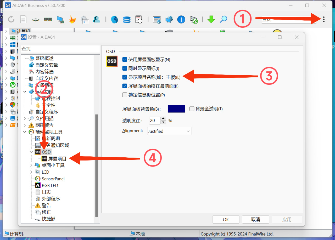Click the main window 查找 search field
Viewport: 335px width, 240px height.
(289, 19)
